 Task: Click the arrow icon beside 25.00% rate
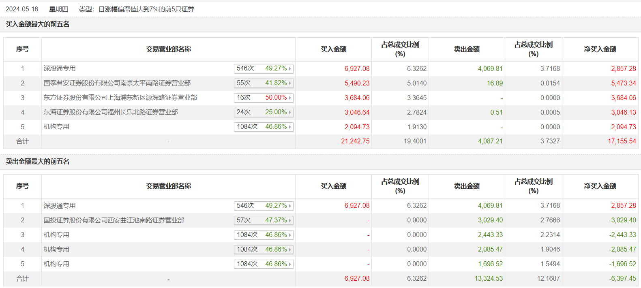pos(290,113)
